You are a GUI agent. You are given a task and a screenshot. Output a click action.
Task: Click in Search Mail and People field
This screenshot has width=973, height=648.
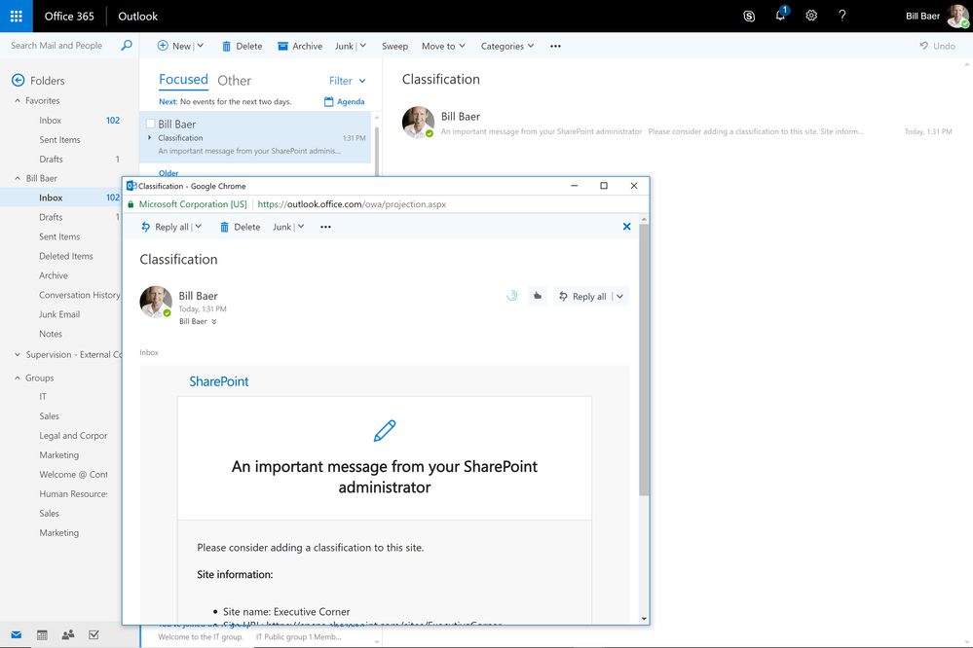[56, 46]
